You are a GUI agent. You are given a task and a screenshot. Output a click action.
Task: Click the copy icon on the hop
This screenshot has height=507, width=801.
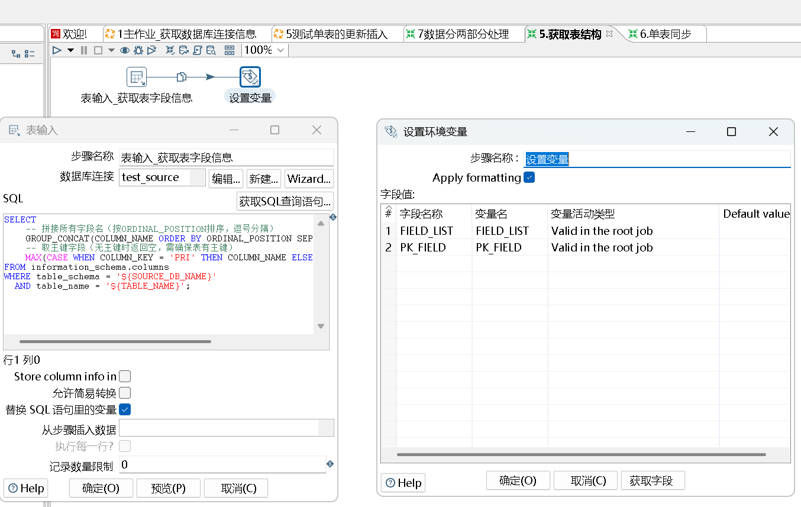(x=182, y=77)
